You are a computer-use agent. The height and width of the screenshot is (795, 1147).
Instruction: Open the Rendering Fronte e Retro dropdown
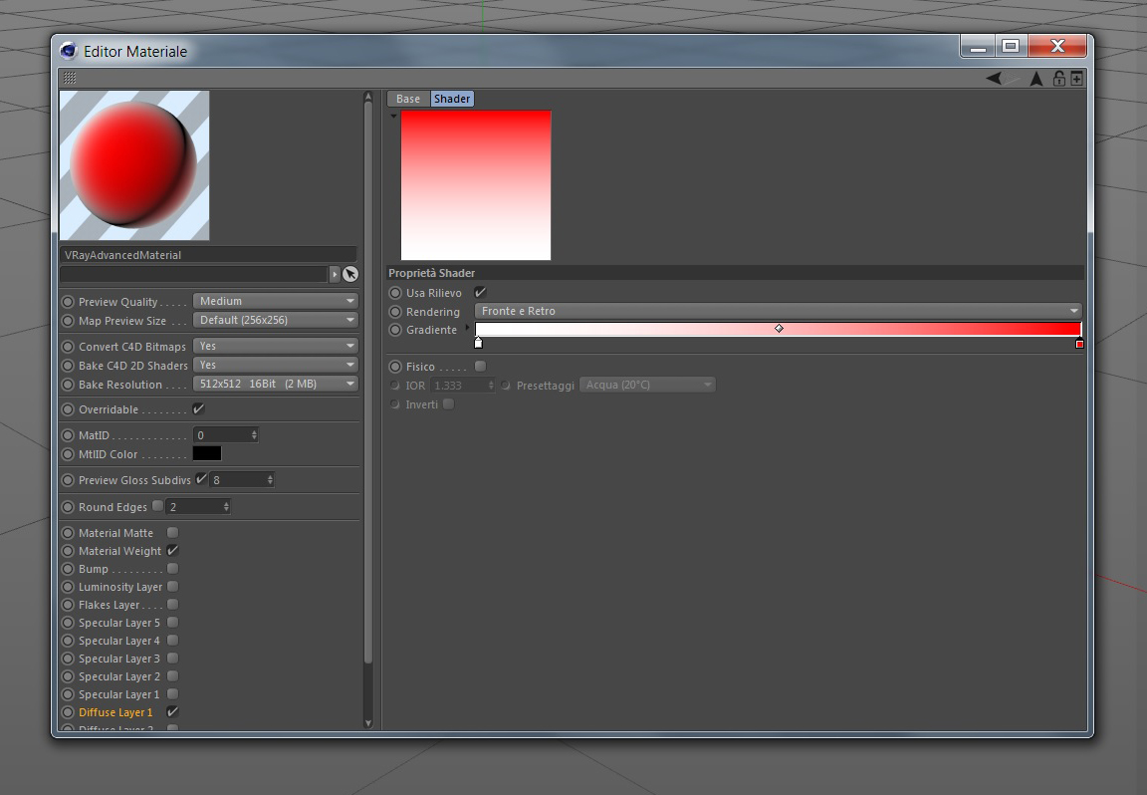coord(779,311)
